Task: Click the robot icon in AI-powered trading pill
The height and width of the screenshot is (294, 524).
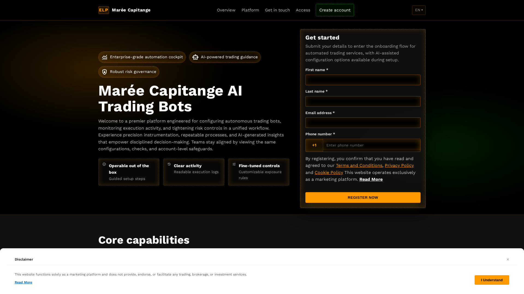Action: coord(195,57)
